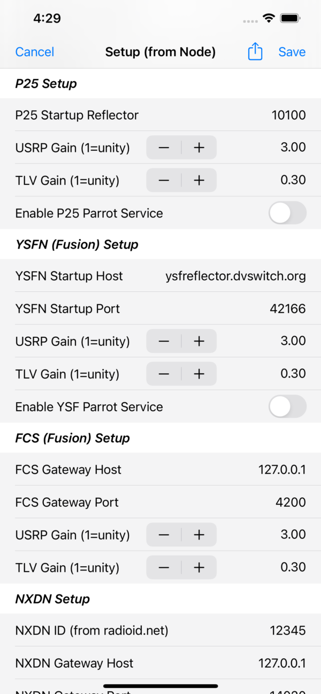Image resolution: width=321 pixels, height=694 pixels.
Task: Decrease P25 USRP Gain with minus
Action: tap(164, 148)
